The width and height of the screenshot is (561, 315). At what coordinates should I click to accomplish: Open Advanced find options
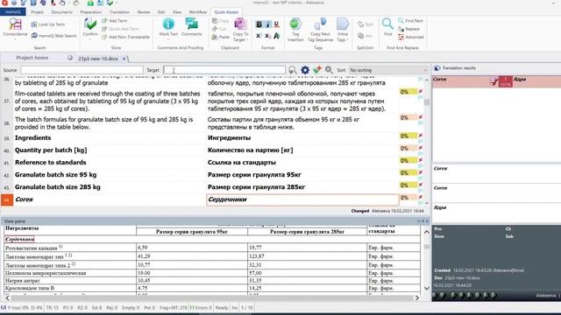click(x=411, y=37)
